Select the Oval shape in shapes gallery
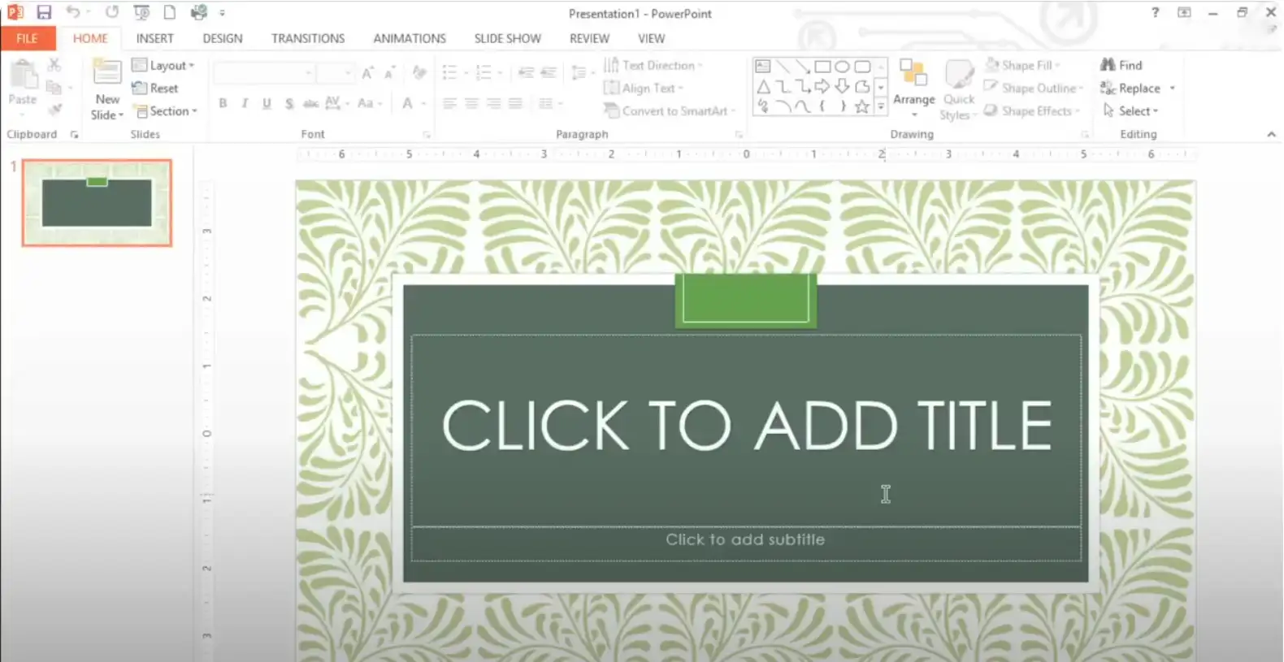The height and width of the screenshot is (662, 1284). (842, 67)
